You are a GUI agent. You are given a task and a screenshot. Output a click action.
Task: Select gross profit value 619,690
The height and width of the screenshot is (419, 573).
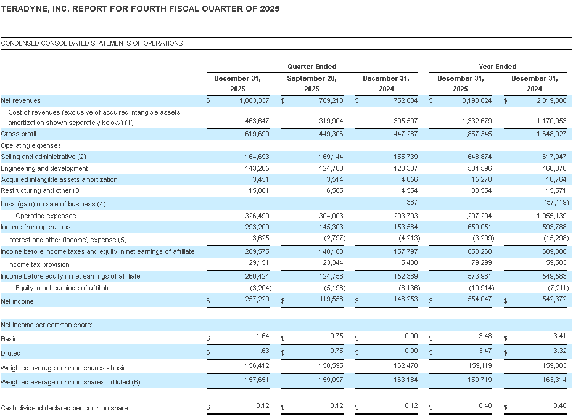(x=257, y=134)
